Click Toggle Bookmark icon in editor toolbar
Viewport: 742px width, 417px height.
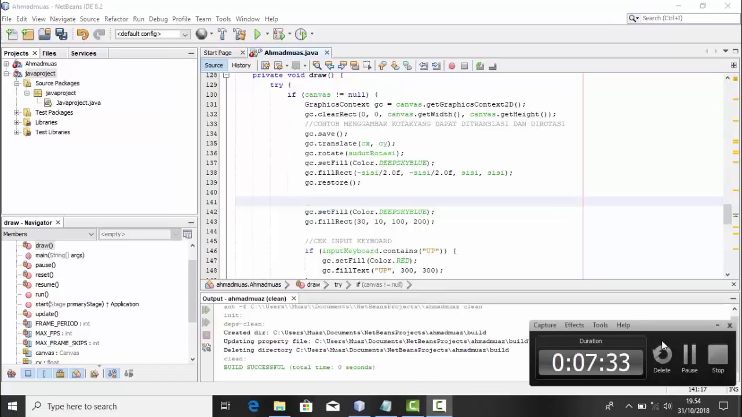pos(407,65)
